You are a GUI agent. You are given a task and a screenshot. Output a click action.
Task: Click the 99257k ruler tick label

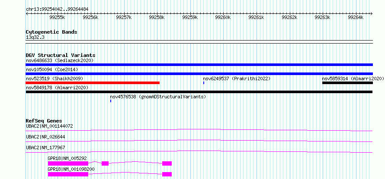click(124, 17)
